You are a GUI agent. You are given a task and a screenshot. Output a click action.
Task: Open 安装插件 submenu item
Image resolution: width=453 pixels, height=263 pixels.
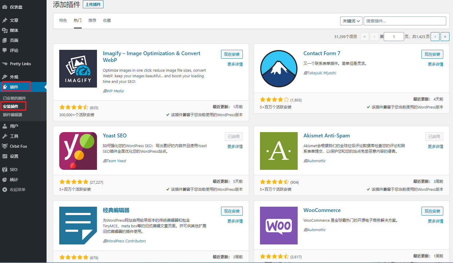[11, 106]
